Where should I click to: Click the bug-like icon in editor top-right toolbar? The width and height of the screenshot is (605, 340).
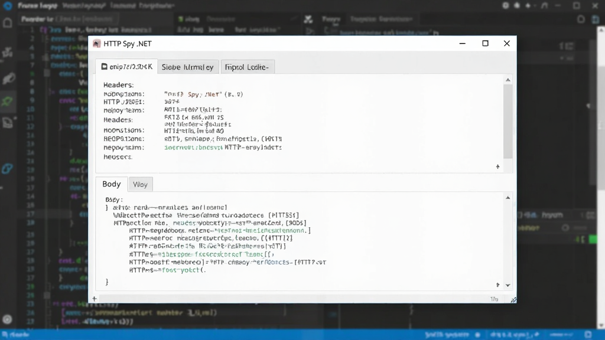(x=517, y=5)
